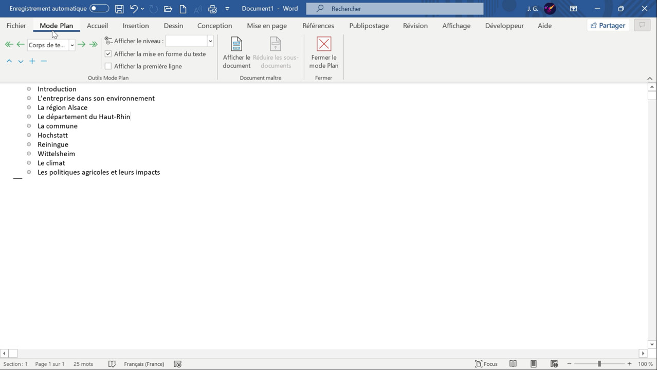
Task: Open the undo history dropdown arrow
Action: (x=142, y=9)
